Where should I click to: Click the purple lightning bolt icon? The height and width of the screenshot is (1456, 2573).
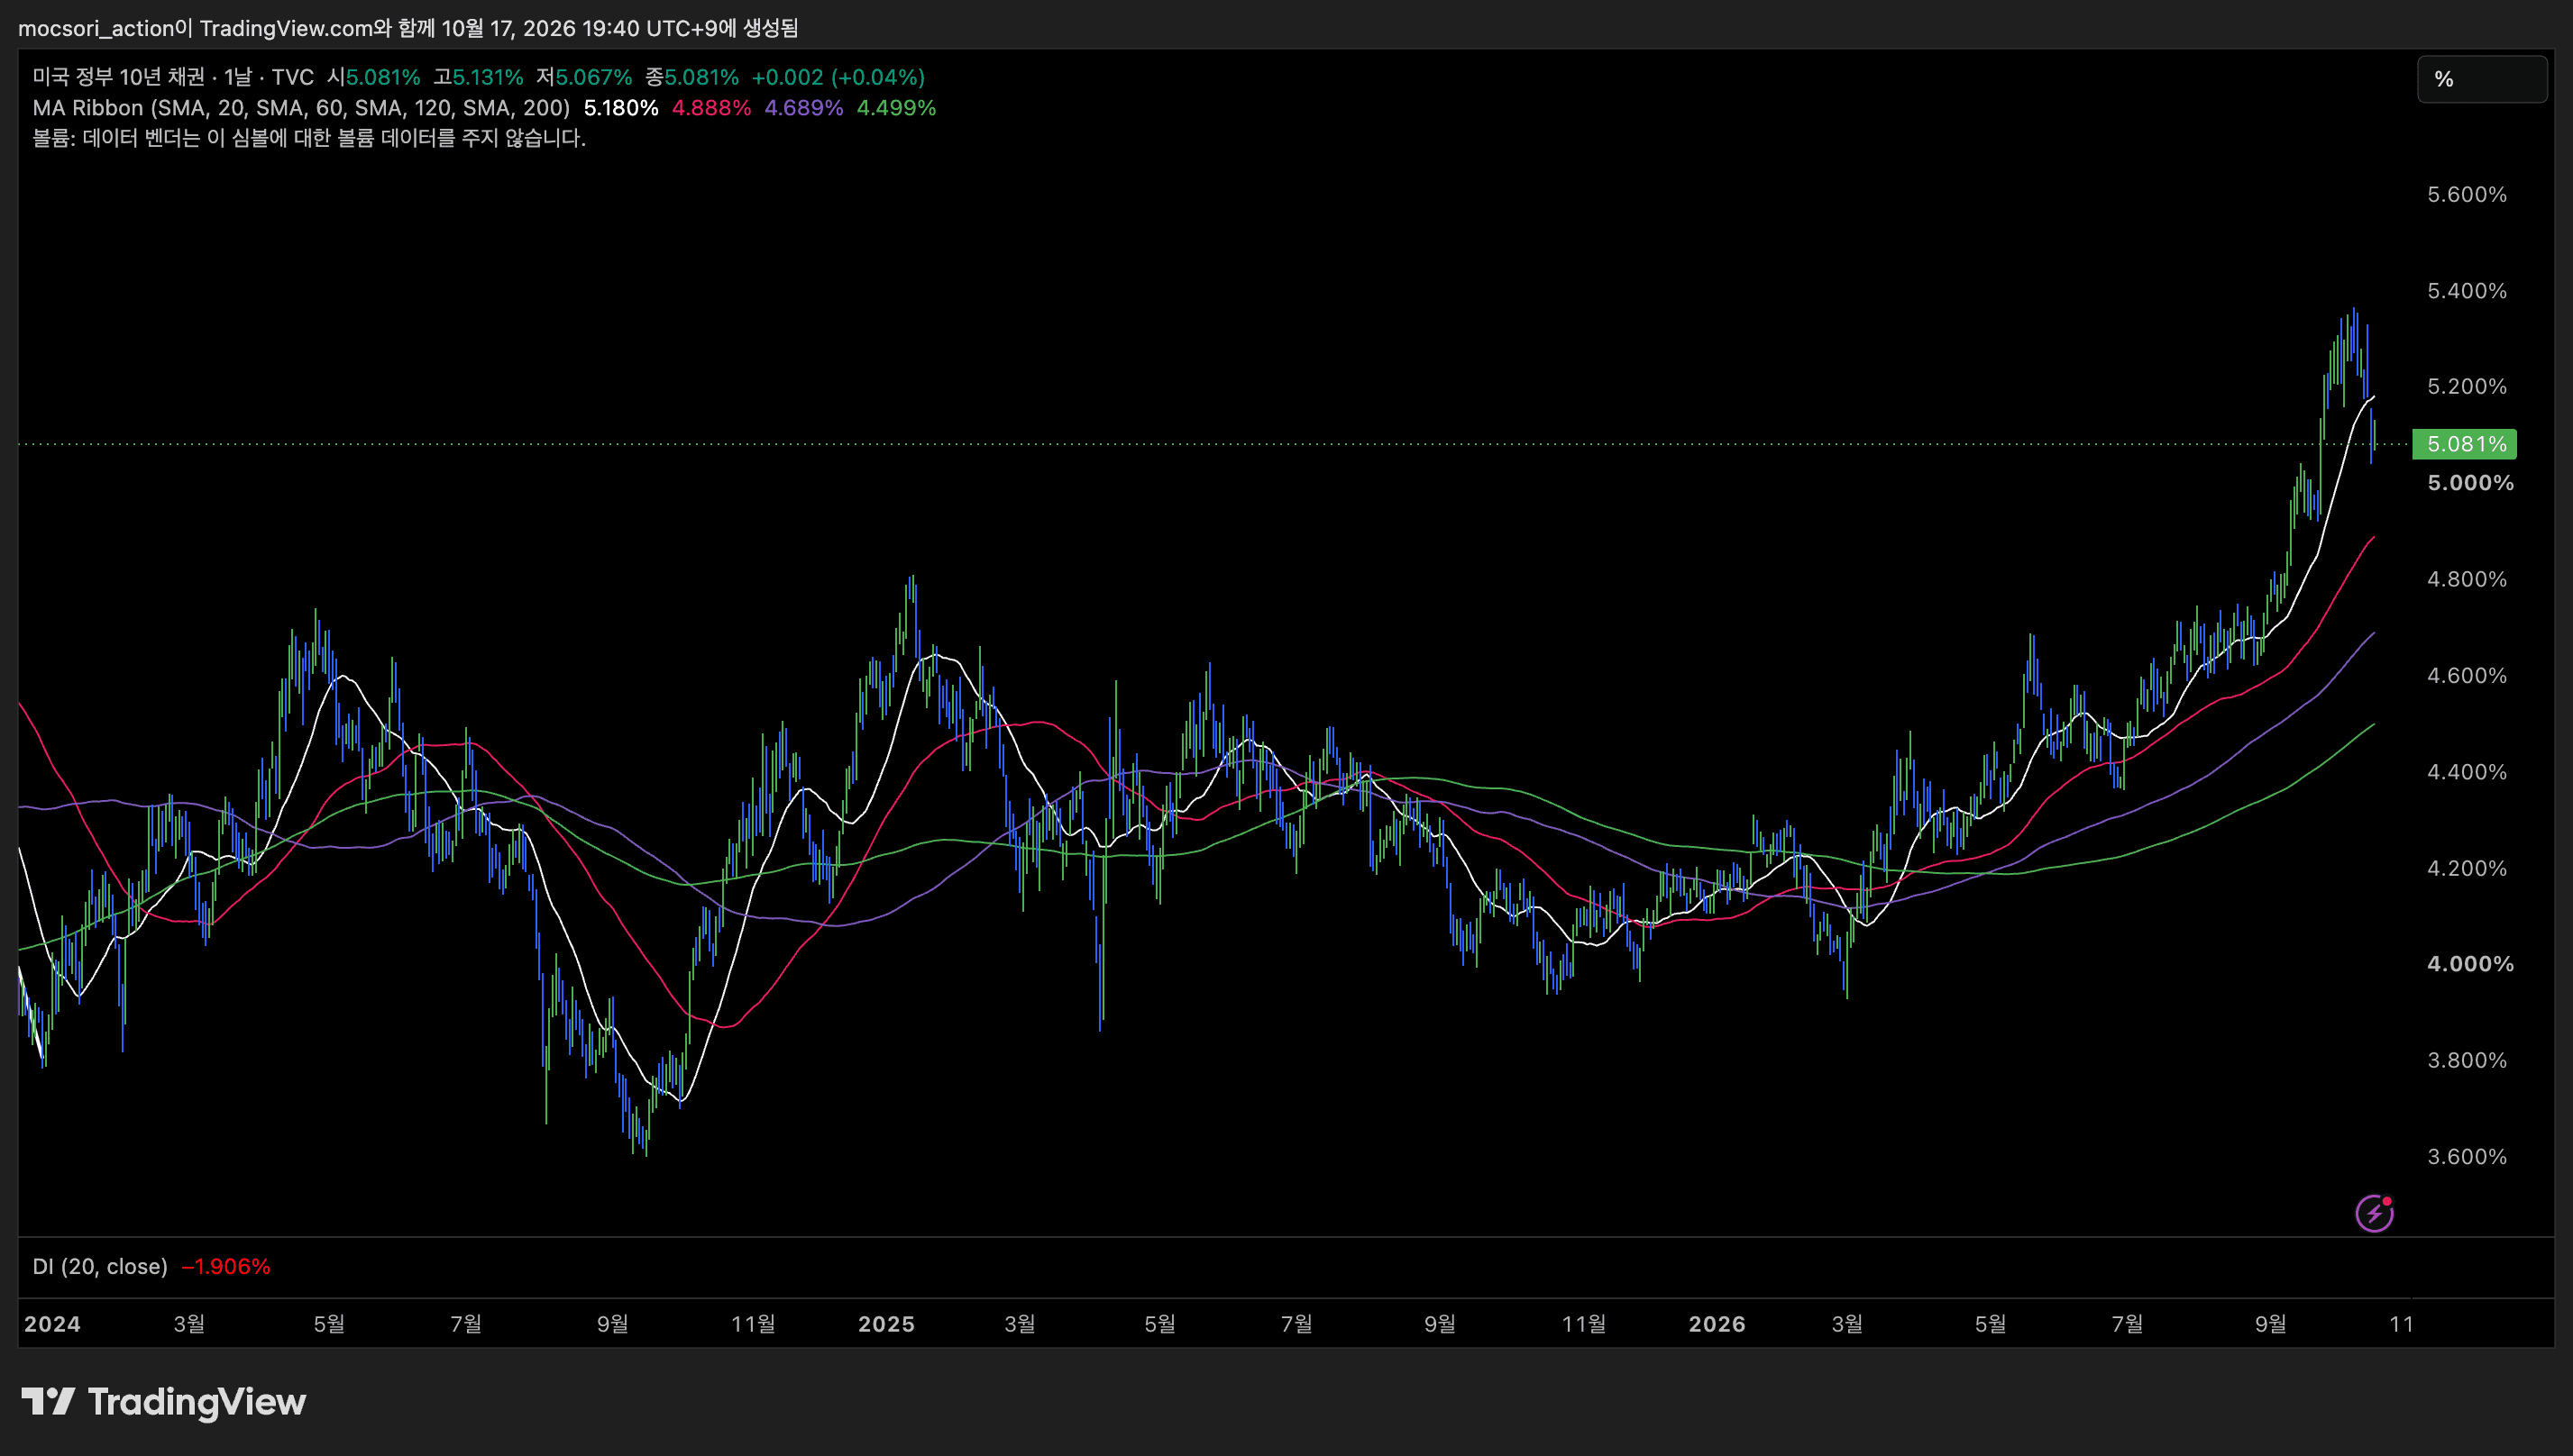2374,1213
